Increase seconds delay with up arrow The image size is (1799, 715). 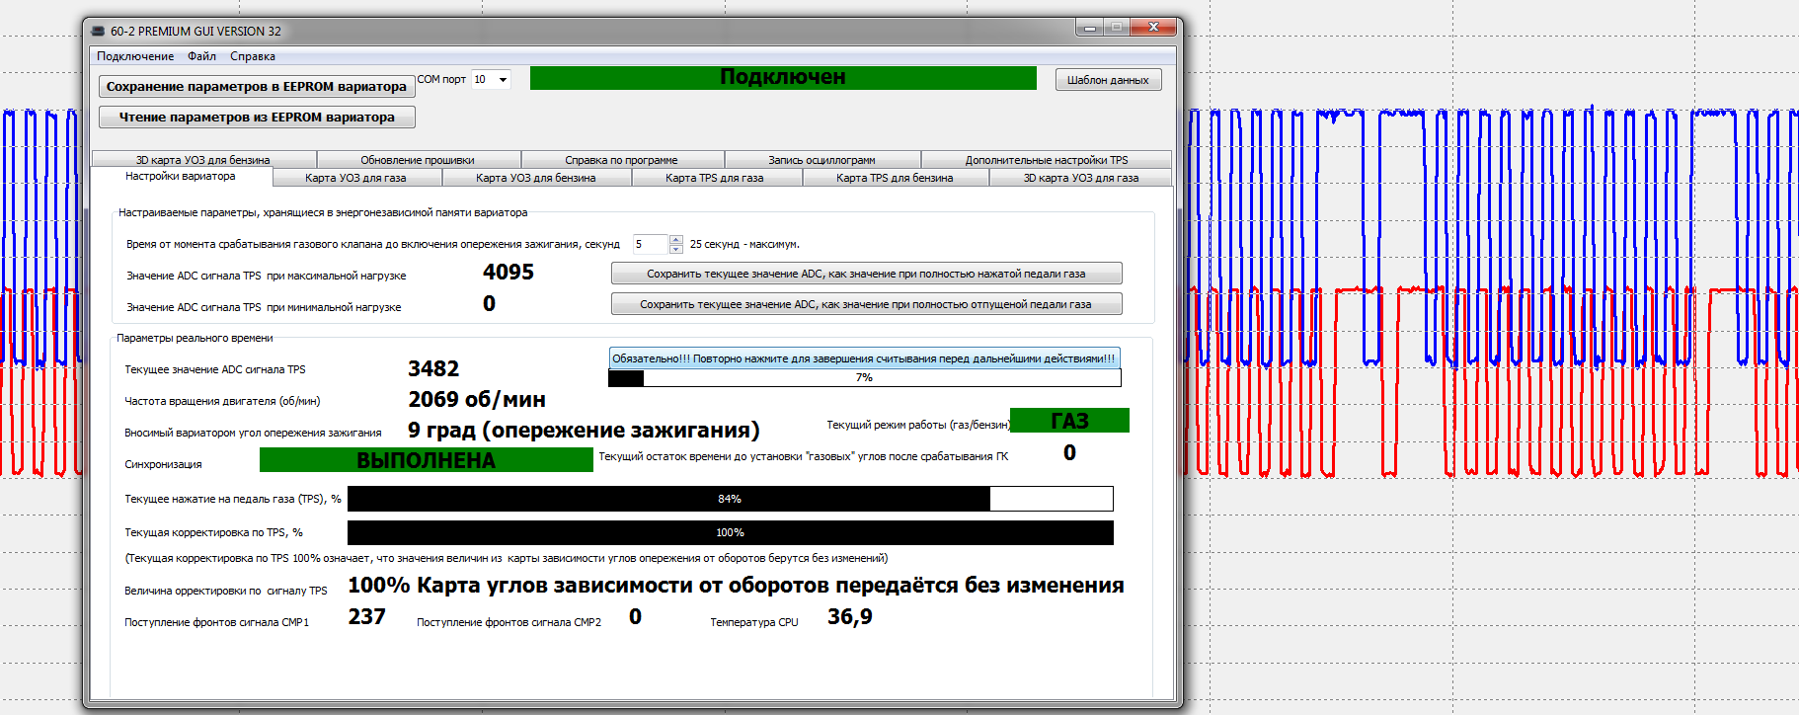click(x=676, y=239)
